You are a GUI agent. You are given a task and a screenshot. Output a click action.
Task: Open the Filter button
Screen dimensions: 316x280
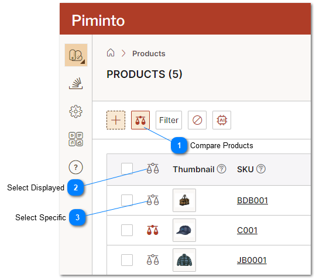[169, 120]
